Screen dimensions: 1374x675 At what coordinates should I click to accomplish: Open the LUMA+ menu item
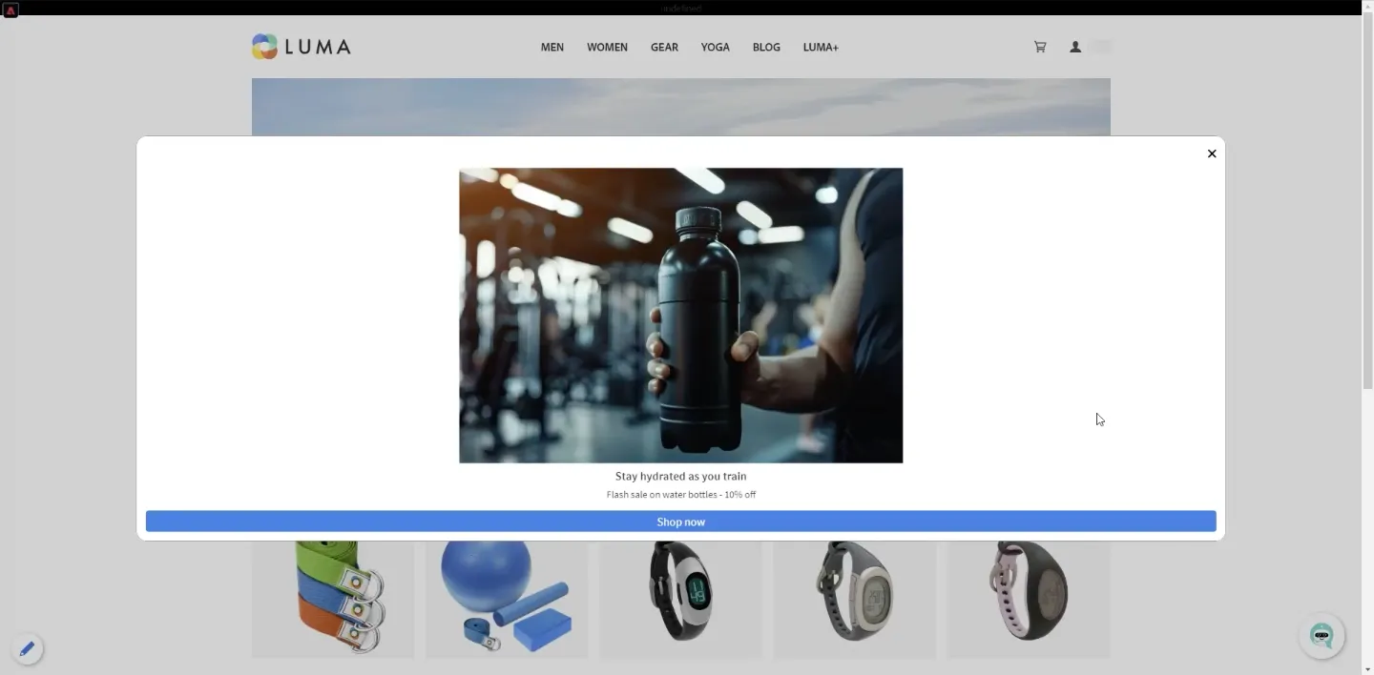click(821, 47)
